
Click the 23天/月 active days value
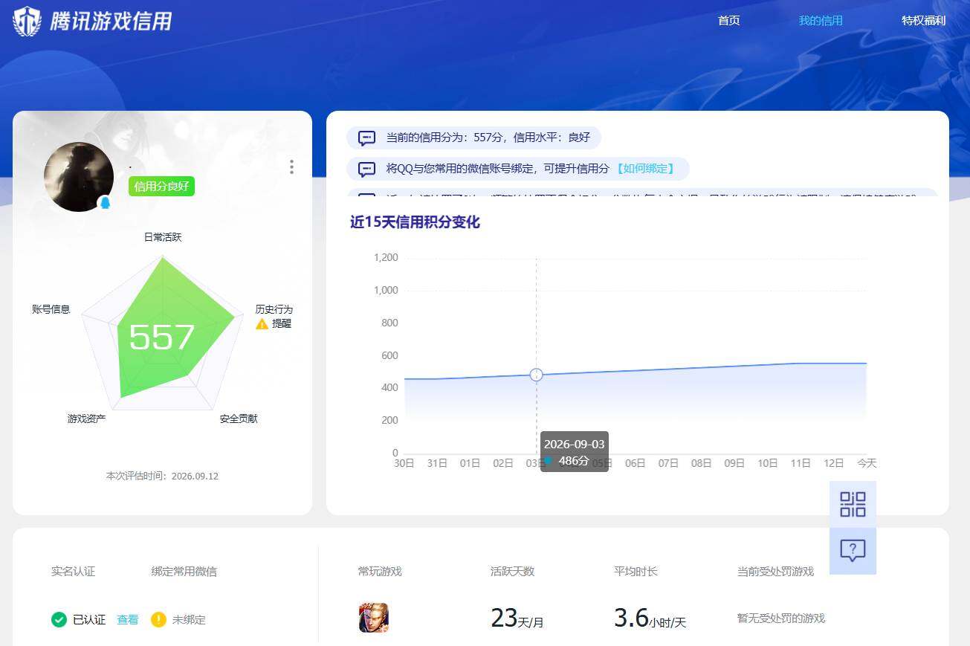click(x=517, y=618)
